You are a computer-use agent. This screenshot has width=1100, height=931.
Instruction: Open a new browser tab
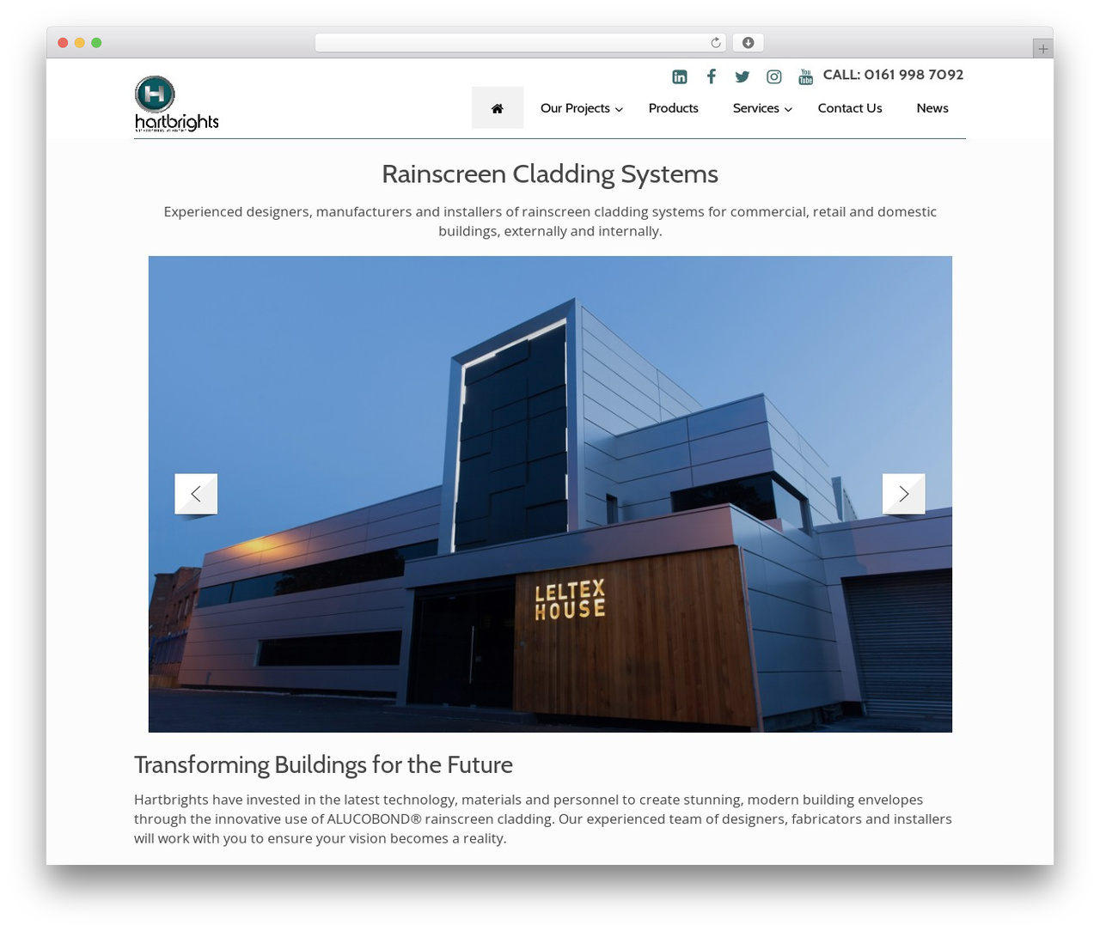(x=1043, y=49)
